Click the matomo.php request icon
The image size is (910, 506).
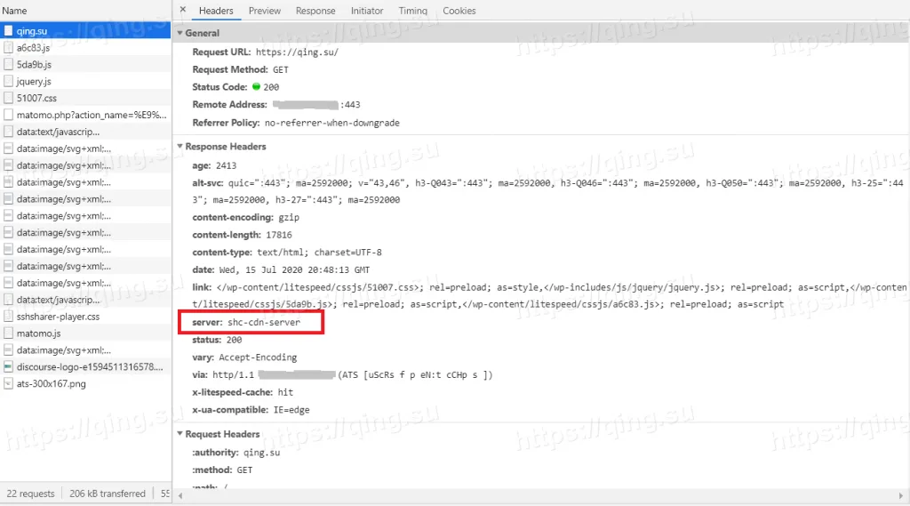point(8,115)
